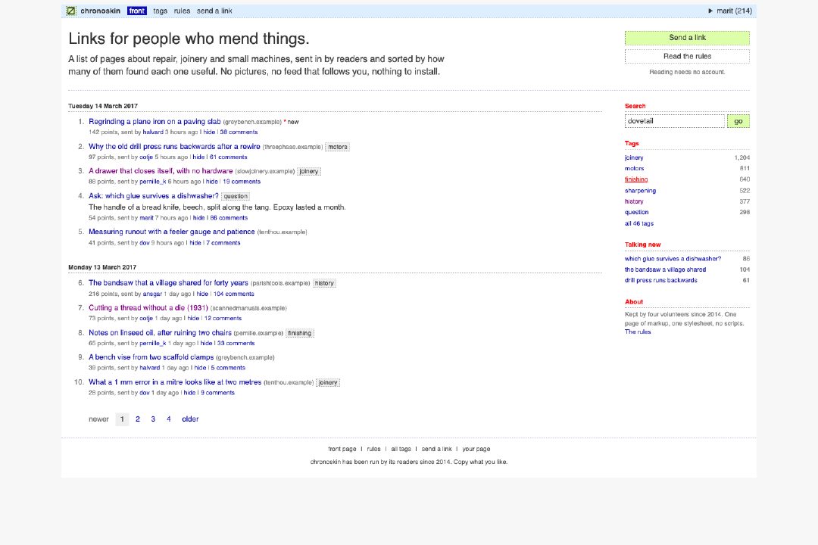
Task: Click the 'finishing' tag badge on story 8
Action: pyautogui.click(x=299, y=333)
